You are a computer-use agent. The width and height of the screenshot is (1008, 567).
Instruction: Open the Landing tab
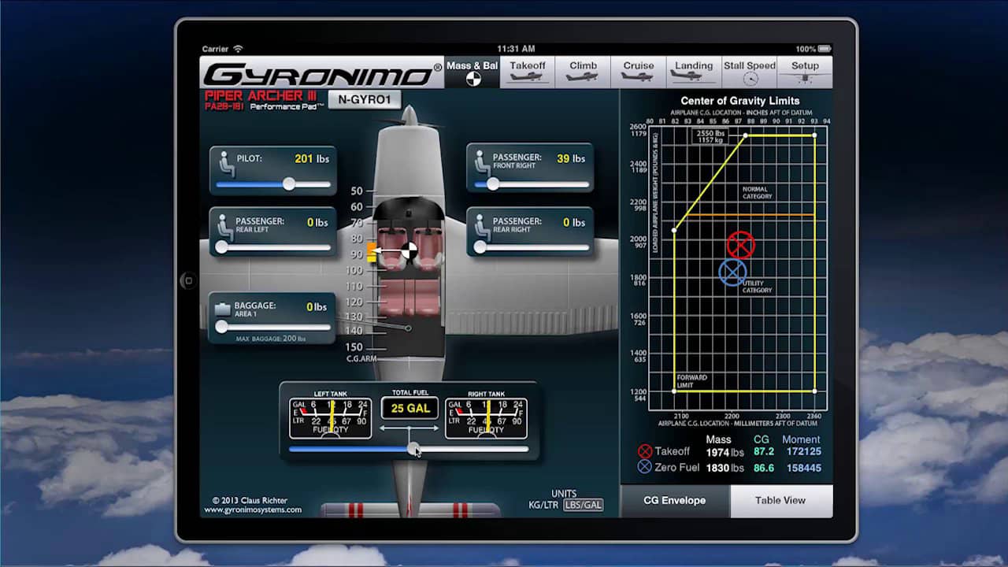pos(694,72)
